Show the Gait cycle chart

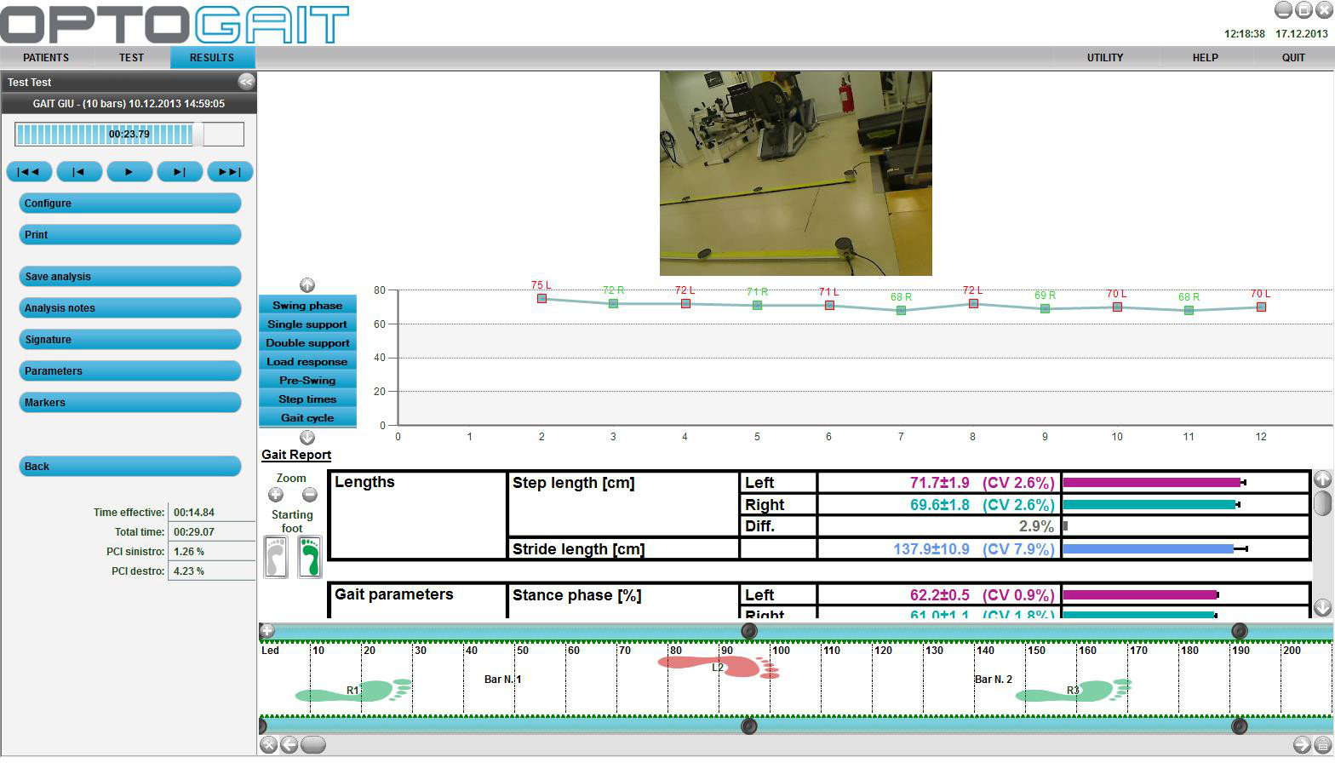tap(307, 418)
